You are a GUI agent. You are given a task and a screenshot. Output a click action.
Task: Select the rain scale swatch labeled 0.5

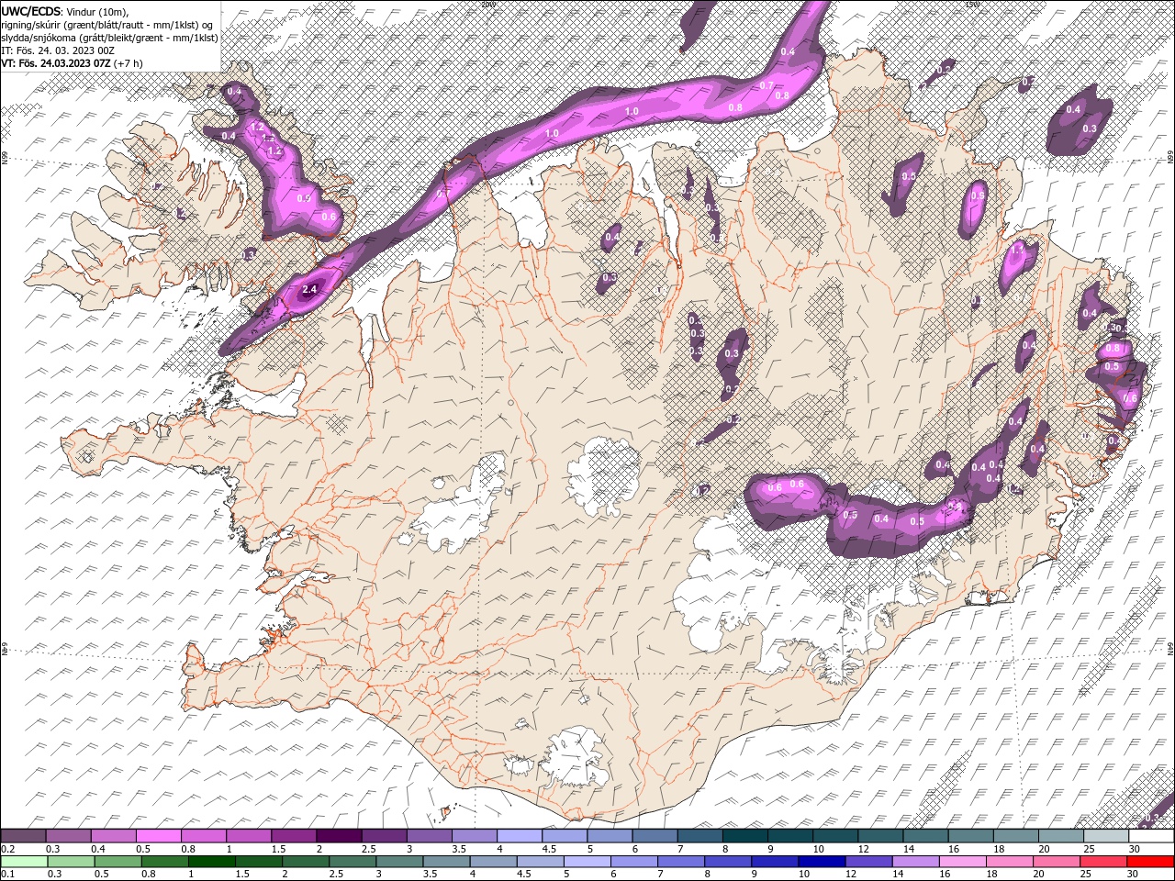[x=117, y=861]
